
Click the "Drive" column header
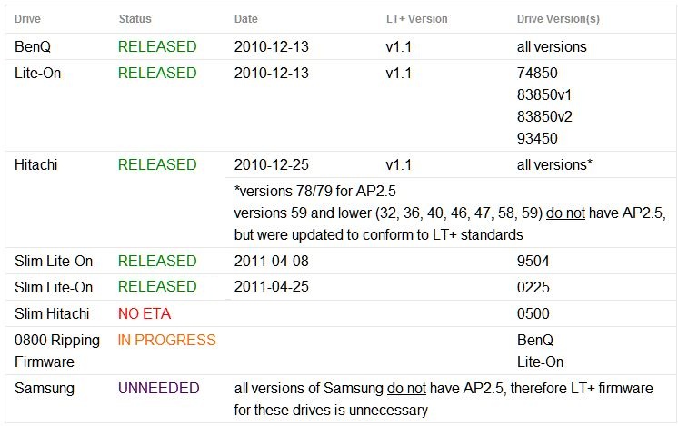tap(29, 18)
